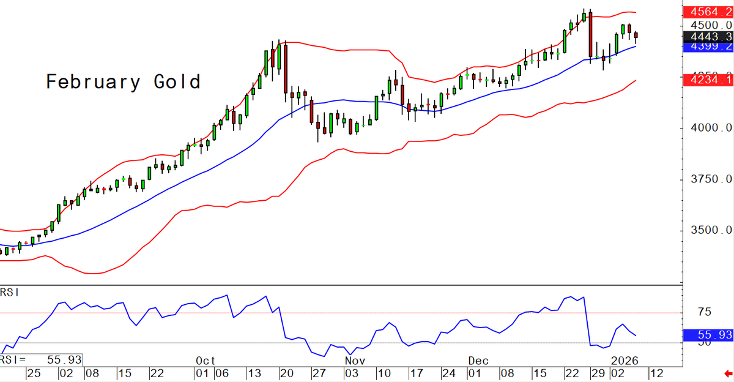Click the blue 55.93 RSI value tag
The height and width of the screenshot is (382, 734).
coord(708,335)
